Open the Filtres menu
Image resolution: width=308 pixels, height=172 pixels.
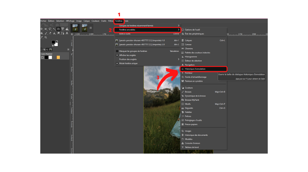click(x=111, y=21)
